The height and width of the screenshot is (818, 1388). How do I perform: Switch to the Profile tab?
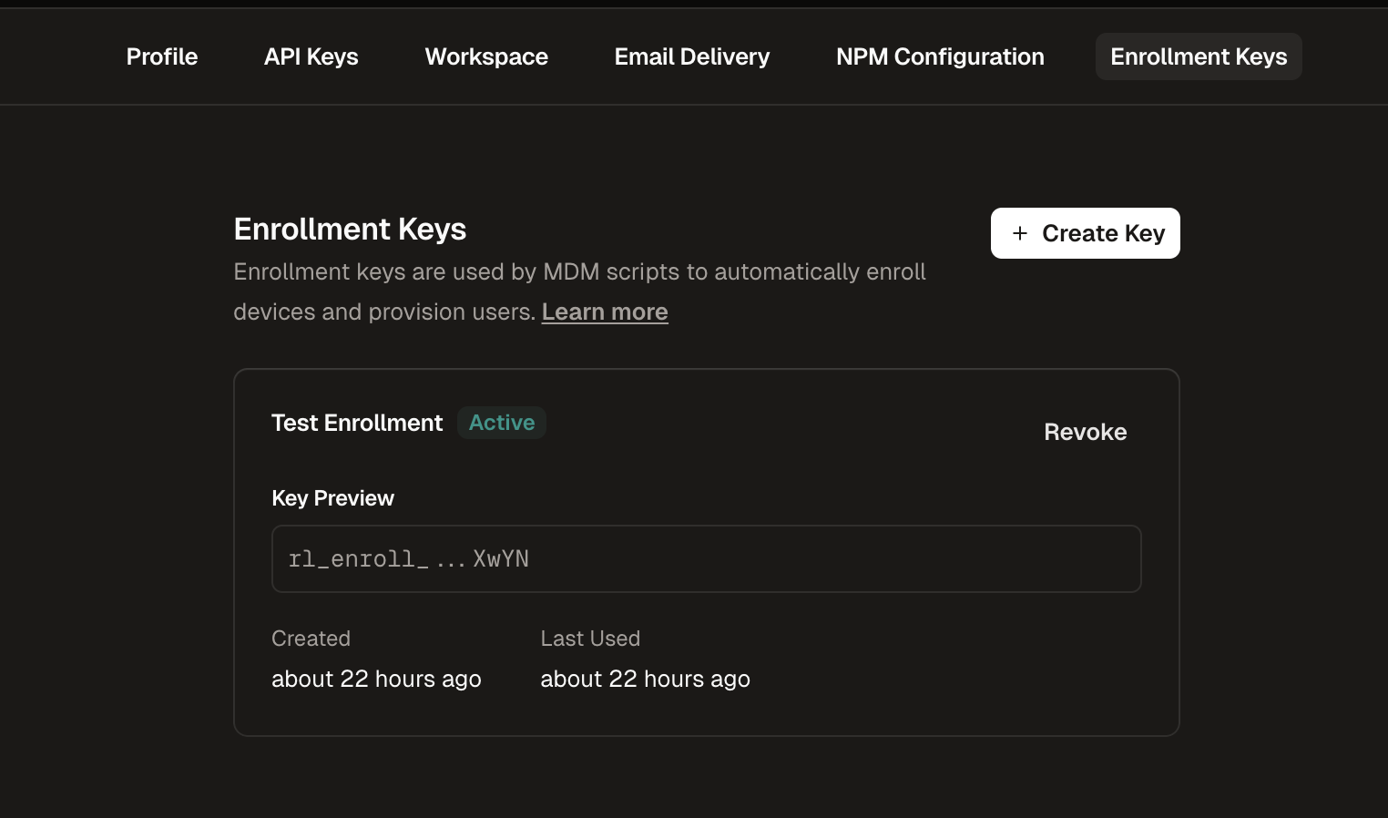coord(161,56)
